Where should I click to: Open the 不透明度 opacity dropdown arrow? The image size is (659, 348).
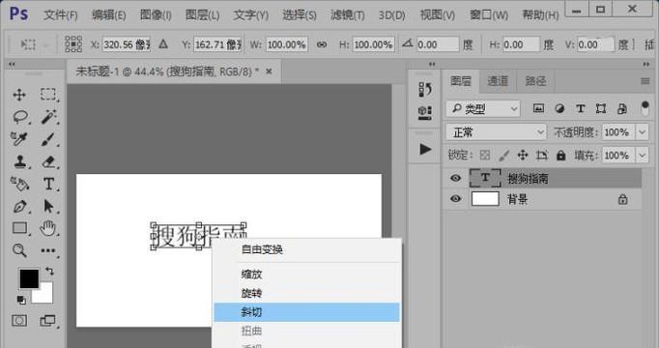(x=643, y=132)
